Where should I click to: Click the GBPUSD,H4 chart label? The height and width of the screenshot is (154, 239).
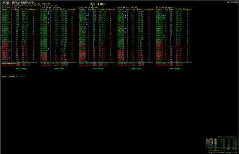point(6,2)
